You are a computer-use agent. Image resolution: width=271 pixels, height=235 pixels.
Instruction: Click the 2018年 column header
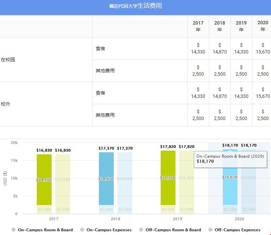click(x=220, y=26)
